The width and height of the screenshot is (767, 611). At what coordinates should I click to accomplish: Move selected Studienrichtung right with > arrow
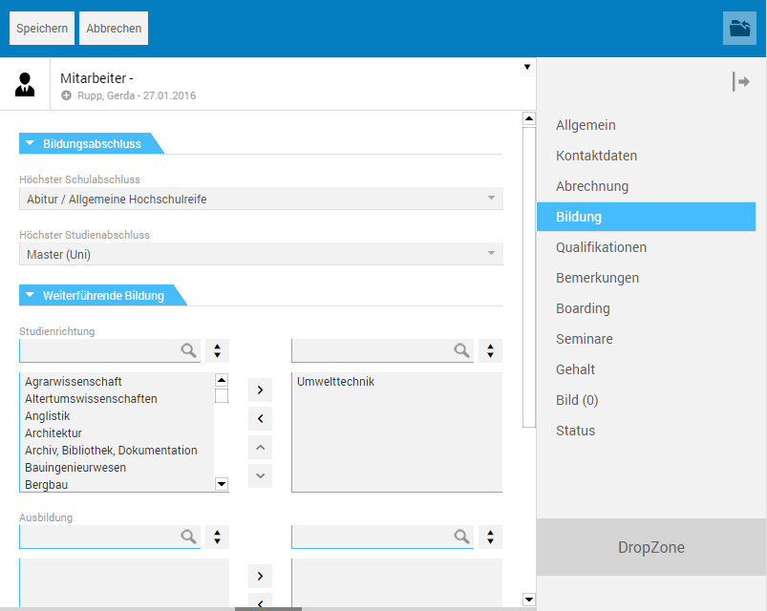(260, 390)
